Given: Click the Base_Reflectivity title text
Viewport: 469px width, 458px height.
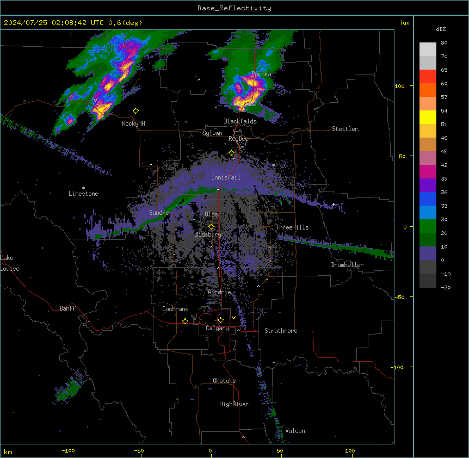Looking at the screenshot, I should tap(234, 8).
